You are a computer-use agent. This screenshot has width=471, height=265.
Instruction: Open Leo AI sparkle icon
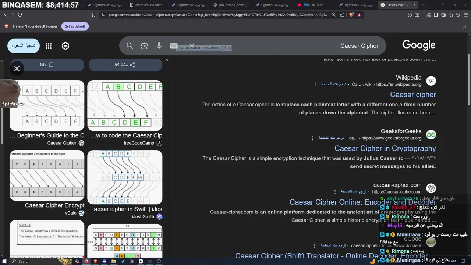click(451, 15)
